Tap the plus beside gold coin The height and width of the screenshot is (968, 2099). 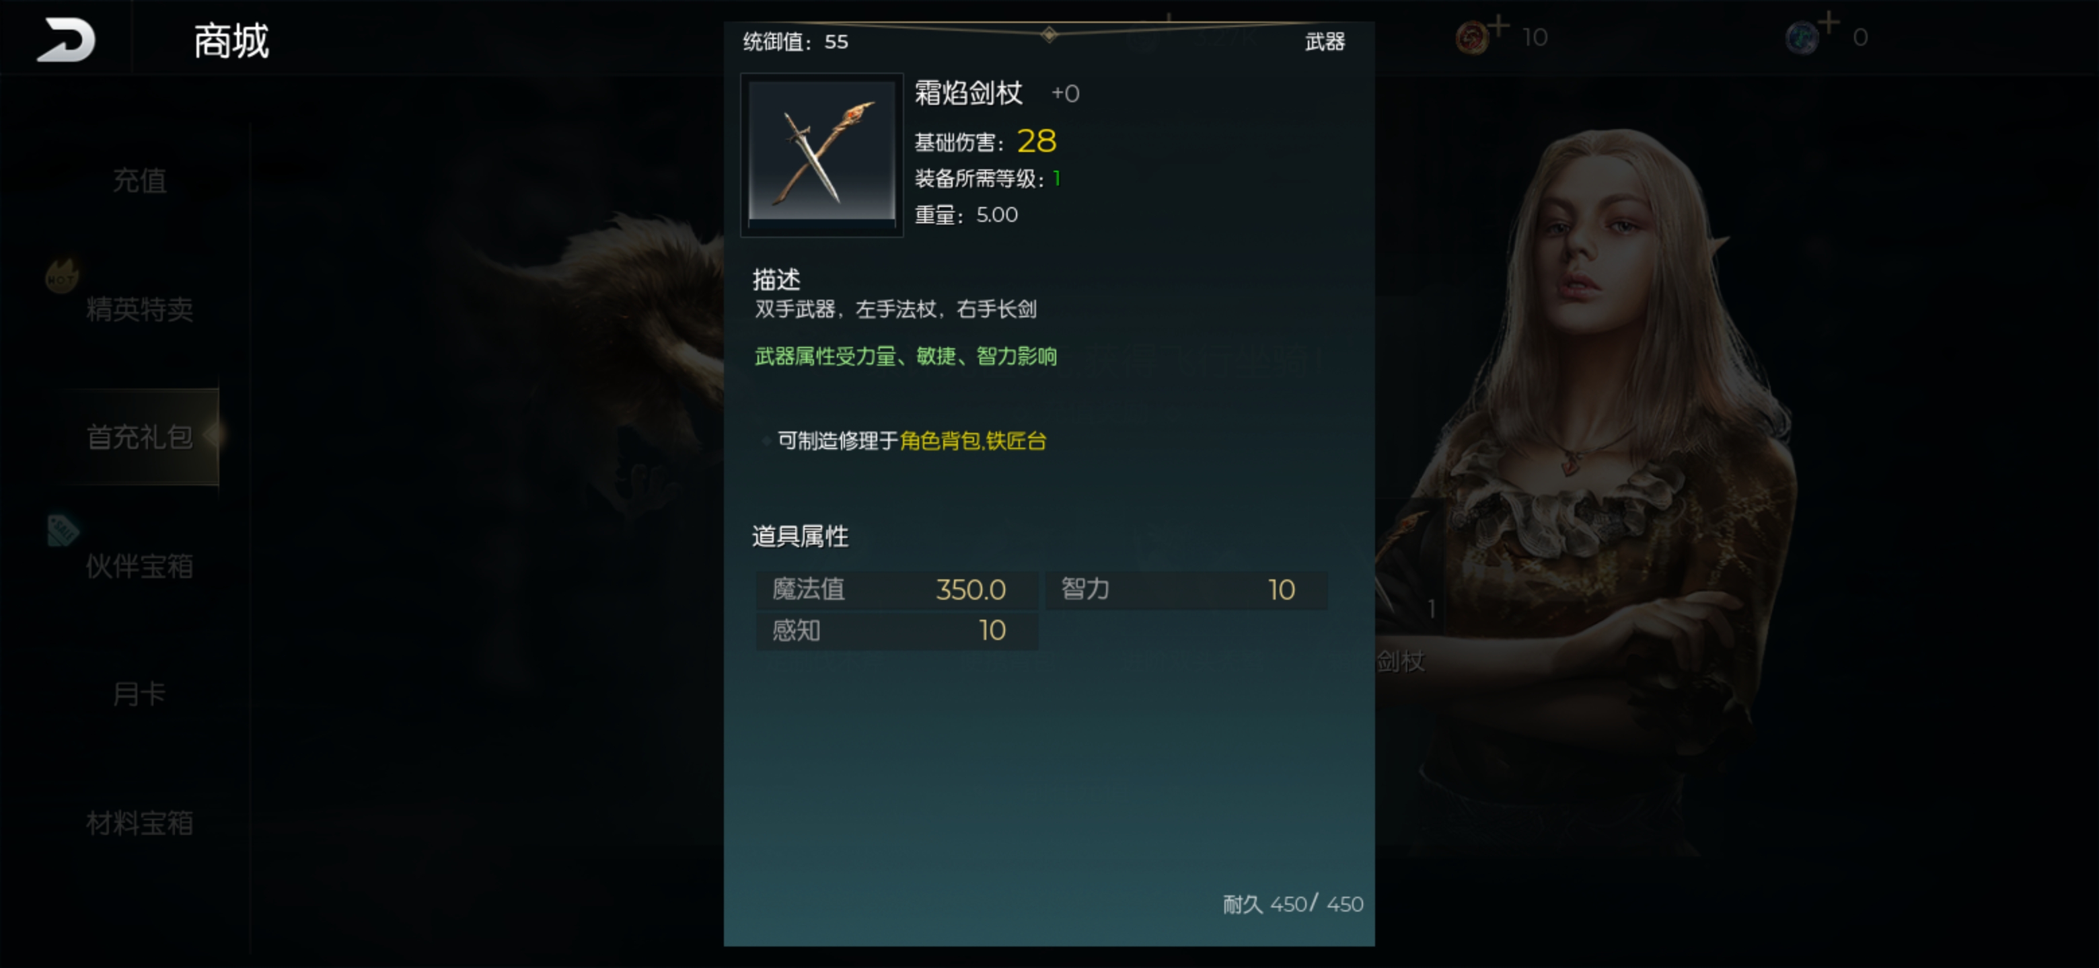click(x=1498, y=26)
